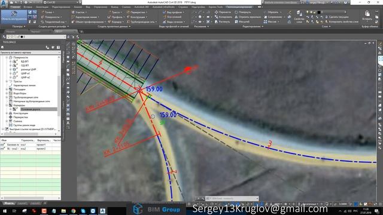The image size is (383, 215).
Task: Click the Конструкция (Assembly) ribbon button
Action: click(136, 17)
